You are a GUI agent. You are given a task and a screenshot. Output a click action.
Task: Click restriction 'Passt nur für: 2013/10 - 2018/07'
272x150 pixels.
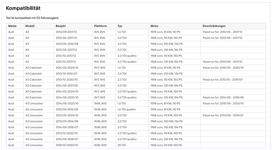(x=223, y=80)
